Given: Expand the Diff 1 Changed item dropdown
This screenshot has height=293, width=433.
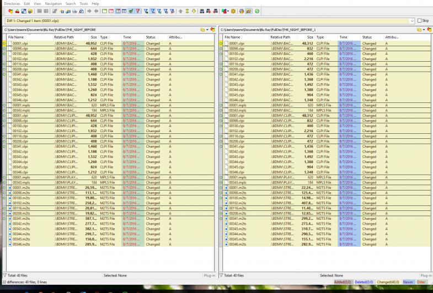Looking at the screenshot, I should [412, 21].
